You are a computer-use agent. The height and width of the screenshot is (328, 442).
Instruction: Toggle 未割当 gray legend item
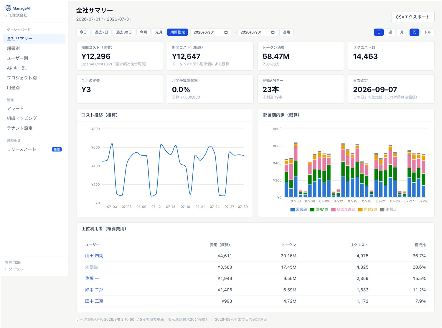[388, 209]
